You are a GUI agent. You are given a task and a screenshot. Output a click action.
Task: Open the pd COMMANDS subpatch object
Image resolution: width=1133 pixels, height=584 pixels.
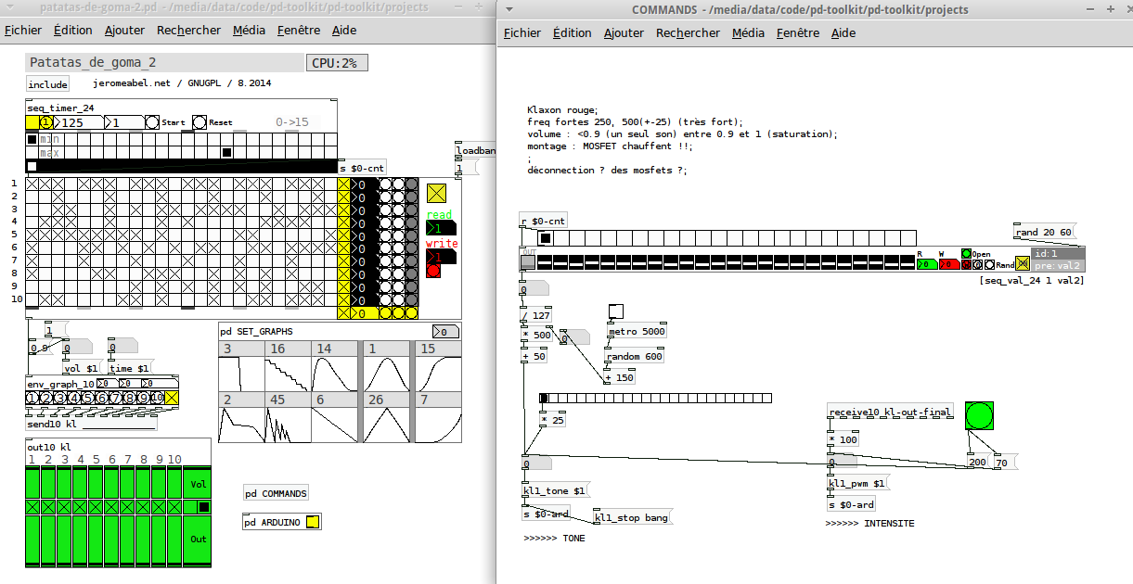pyautogui.click(x=277, y=493)
